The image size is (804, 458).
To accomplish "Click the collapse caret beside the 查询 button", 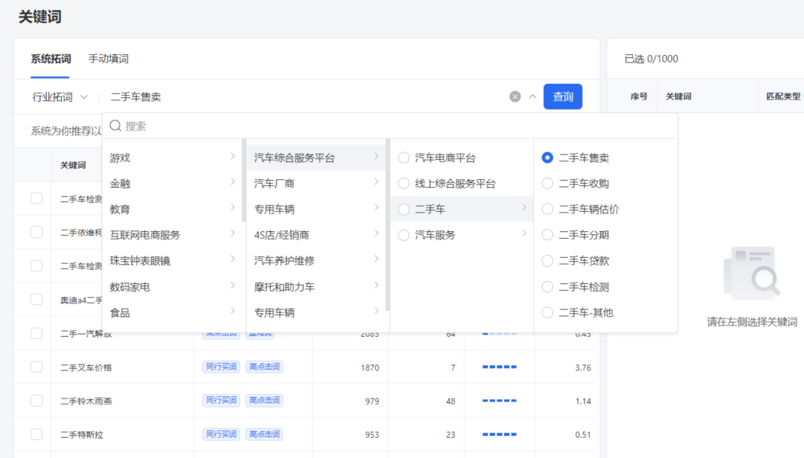I will coord(532,97).
